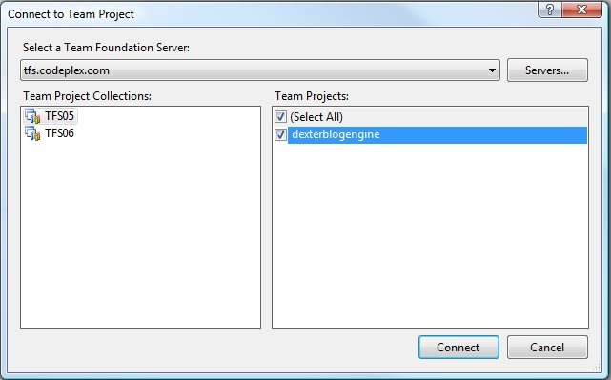Open the Servers... button
611x380 pixels.
click(x=547, y=70)
